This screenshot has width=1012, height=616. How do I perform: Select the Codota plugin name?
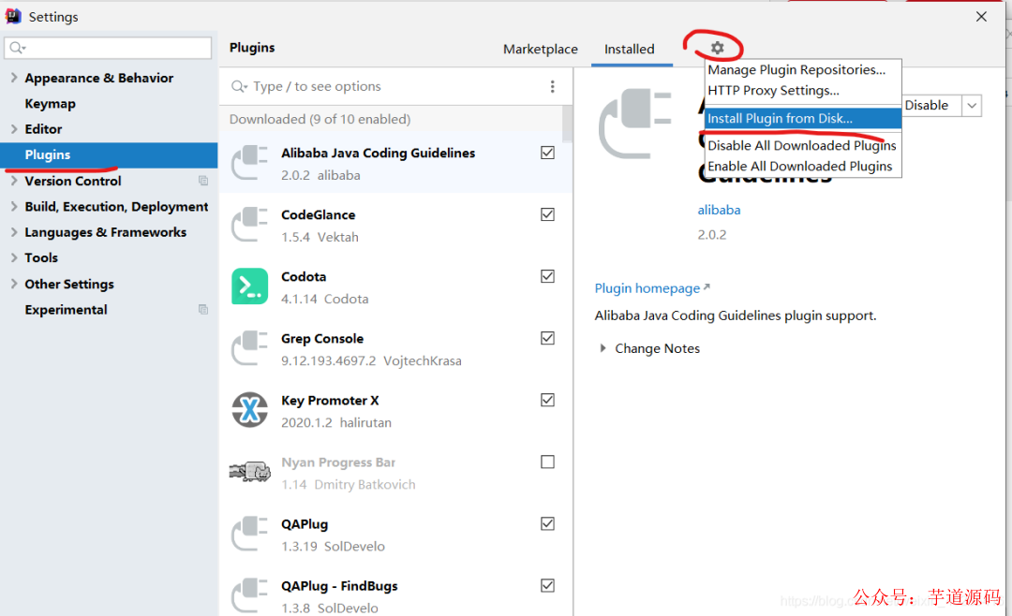point(304,277)
